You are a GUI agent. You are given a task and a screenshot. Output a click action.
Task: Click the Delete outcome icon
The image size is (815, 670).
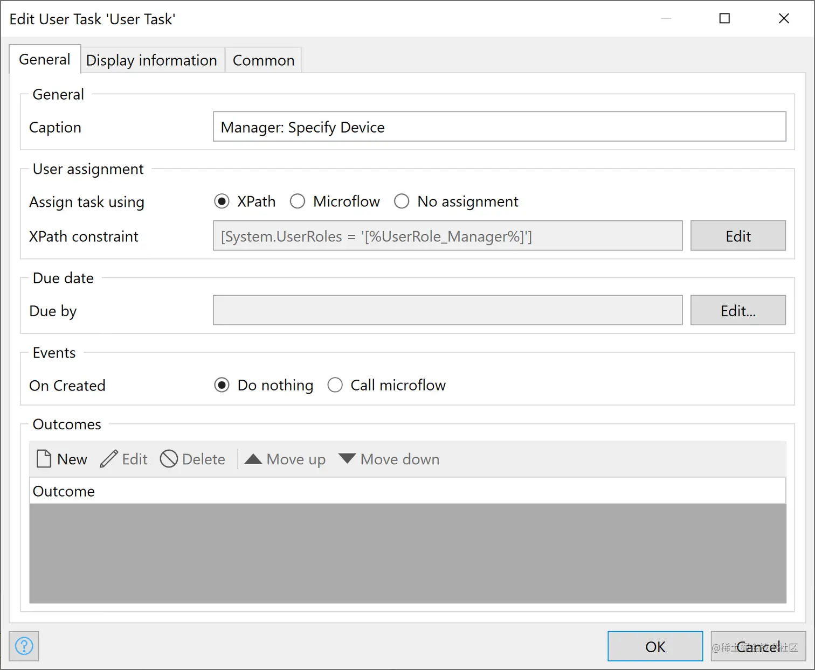[x=169, y=459]
